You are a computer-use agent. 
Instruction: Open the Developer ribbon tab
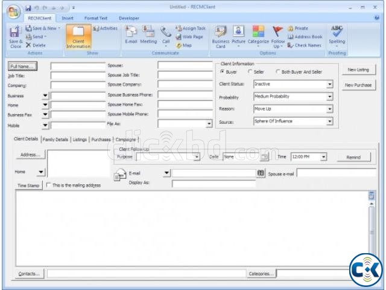click(x=129, y=18)
